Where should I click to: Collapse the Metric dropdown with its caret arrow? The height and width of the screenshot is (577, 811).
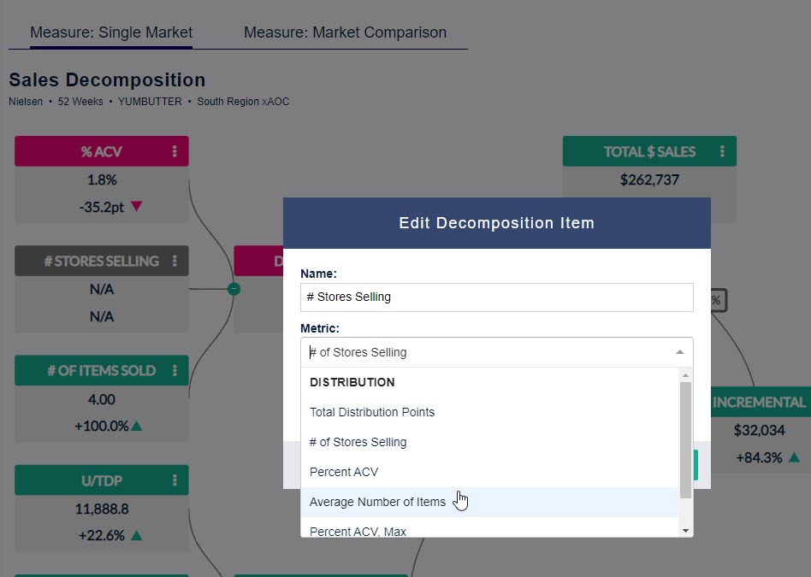click(680, 351)
